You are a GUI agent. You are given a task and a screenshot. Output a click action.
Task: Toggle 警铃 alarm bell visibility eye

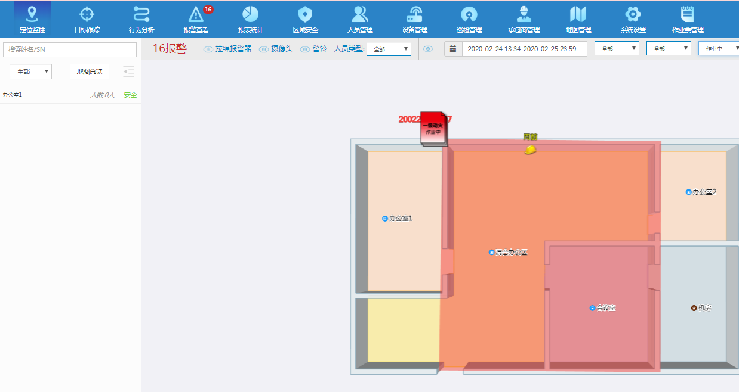point(305,49)
